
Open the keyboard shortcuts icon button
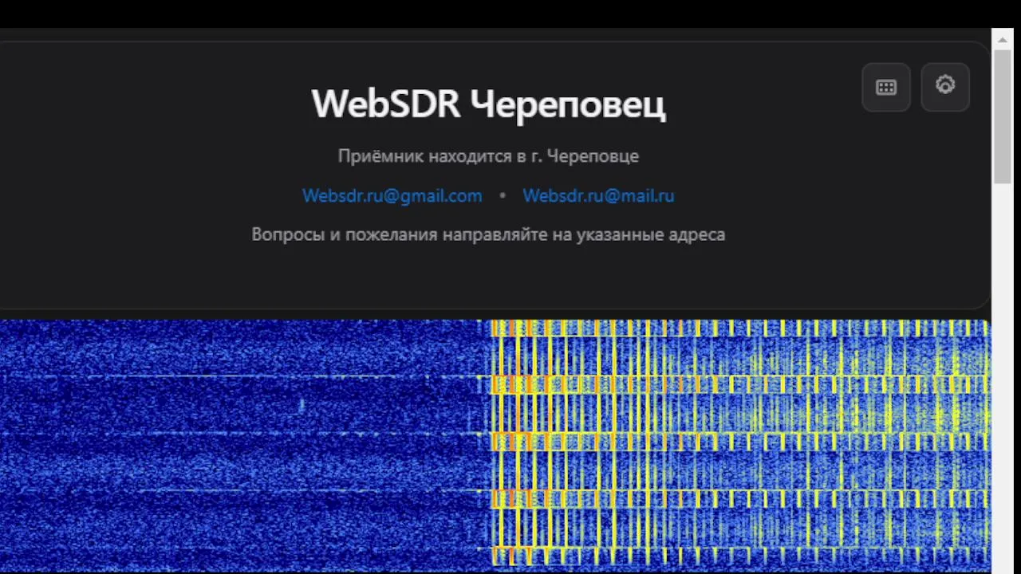[x=886, y=88]
